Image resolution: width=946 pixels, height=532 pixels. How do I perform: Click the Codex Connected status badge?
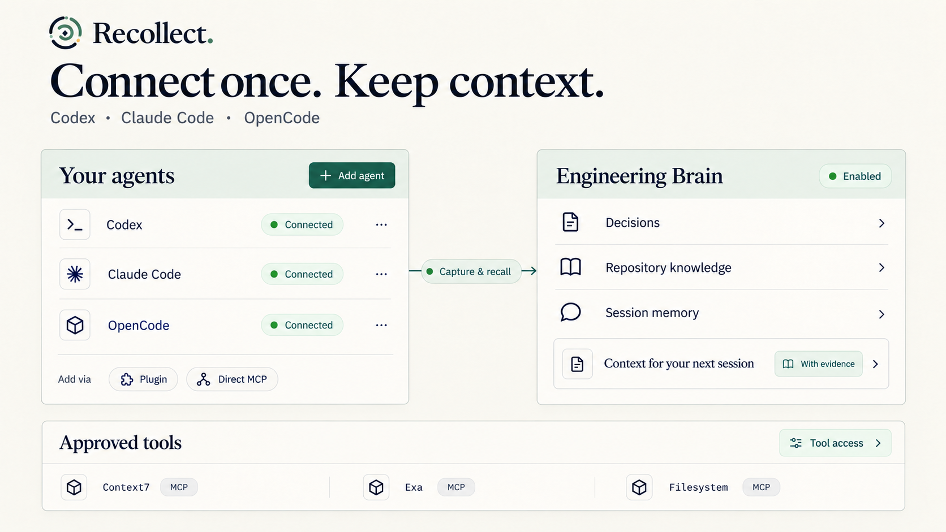tap(302, 224)
